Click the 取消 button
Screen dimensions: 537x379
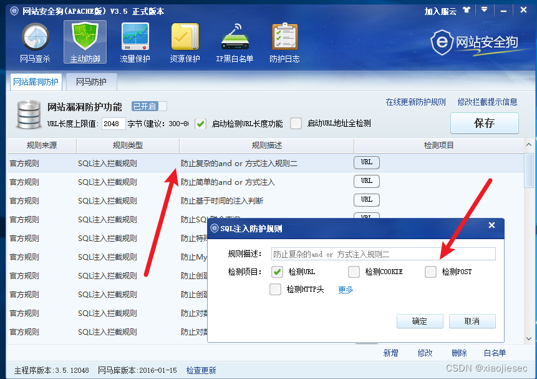(472, 322)
